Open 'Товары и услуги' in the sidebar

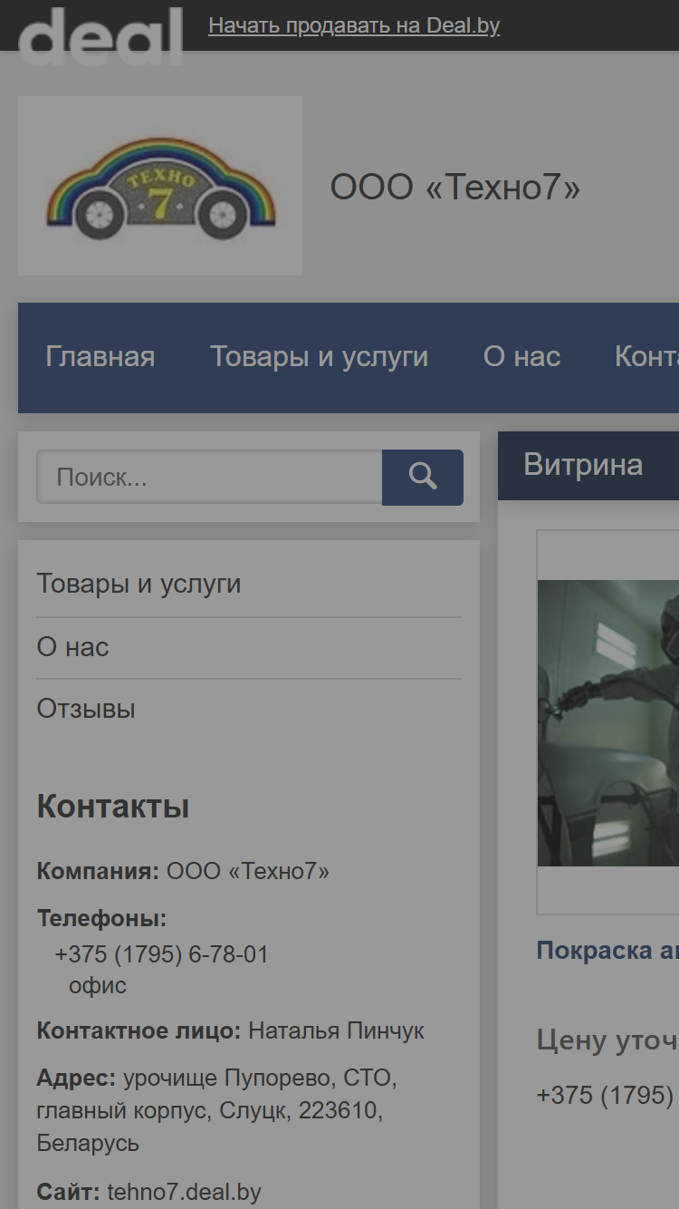tap(139, 585)
